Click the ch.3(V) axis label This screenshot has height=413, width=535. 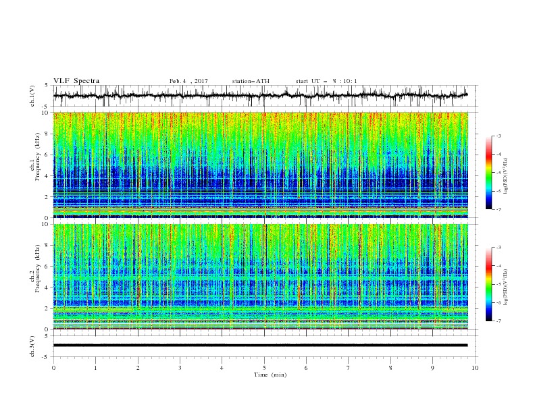pos(32,346)
